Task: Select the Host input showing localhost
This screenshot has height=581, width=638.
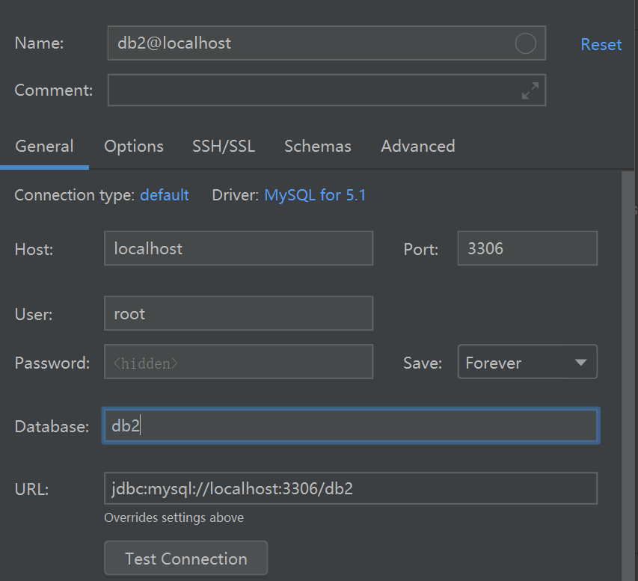Action: [x=238, y=248]
